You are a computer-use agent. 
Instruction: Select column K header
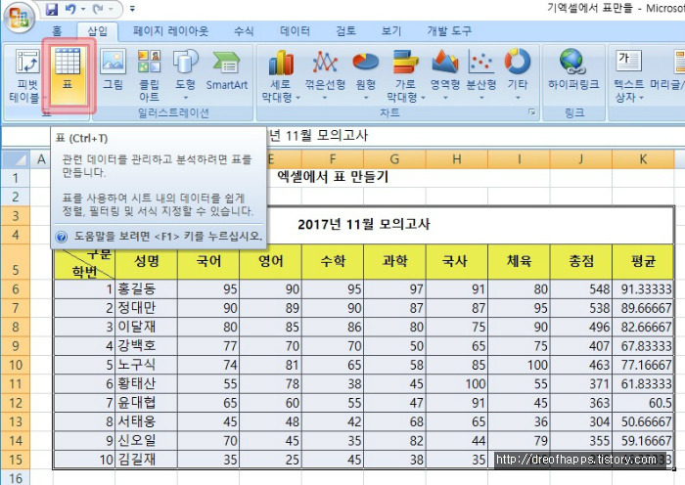[x=643, y=159]
